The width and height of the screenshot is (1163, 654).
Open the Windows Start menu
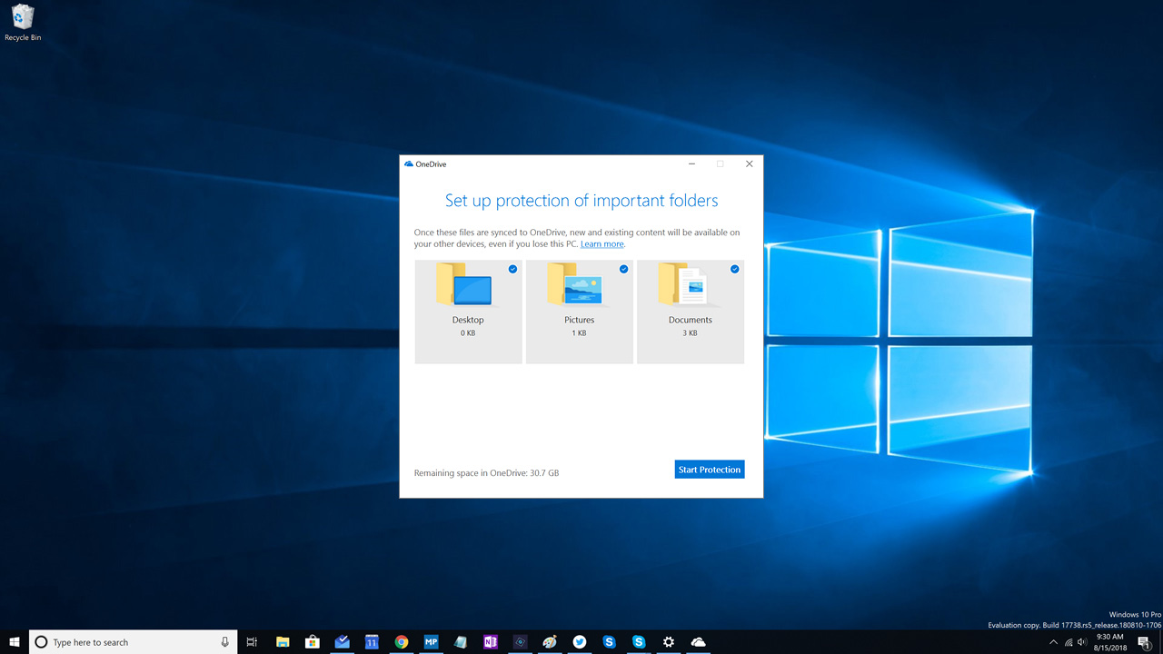coord(15,642)
